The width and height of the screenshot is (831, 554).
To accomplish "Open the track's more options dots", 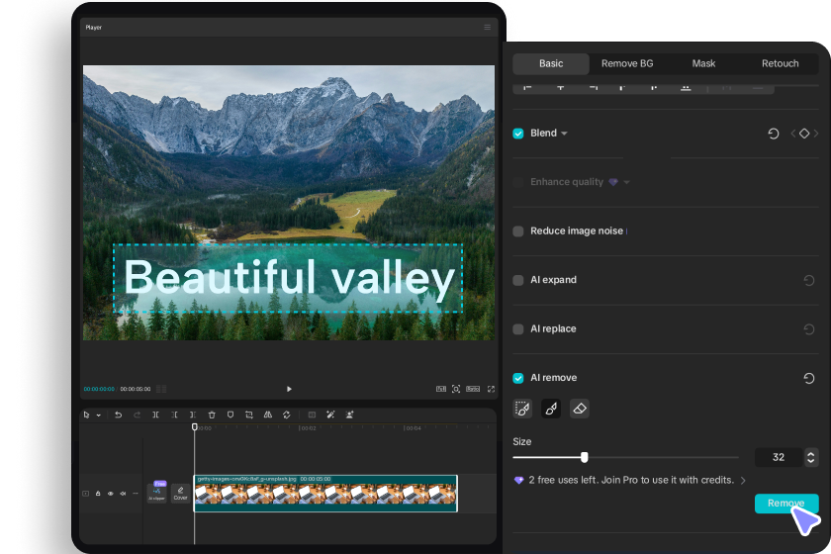I will [x=136, y=494].
